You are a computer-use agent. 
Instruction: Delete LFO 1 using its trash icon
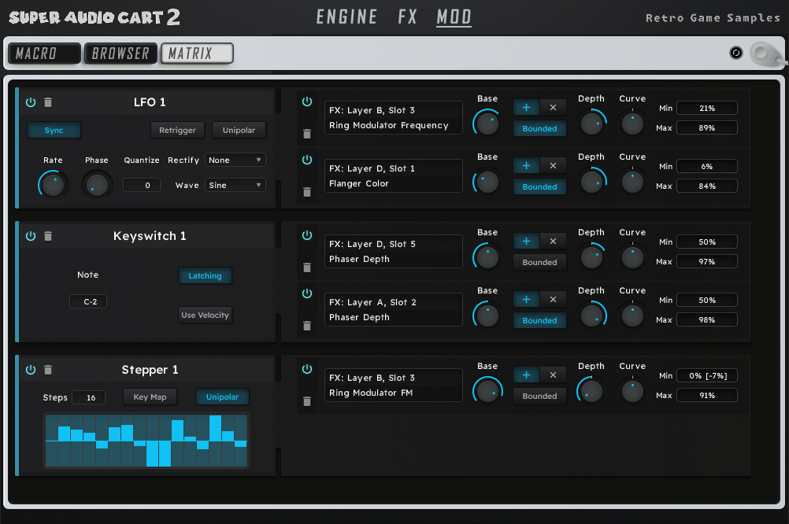pyautogui.click(x=48, y=102)
